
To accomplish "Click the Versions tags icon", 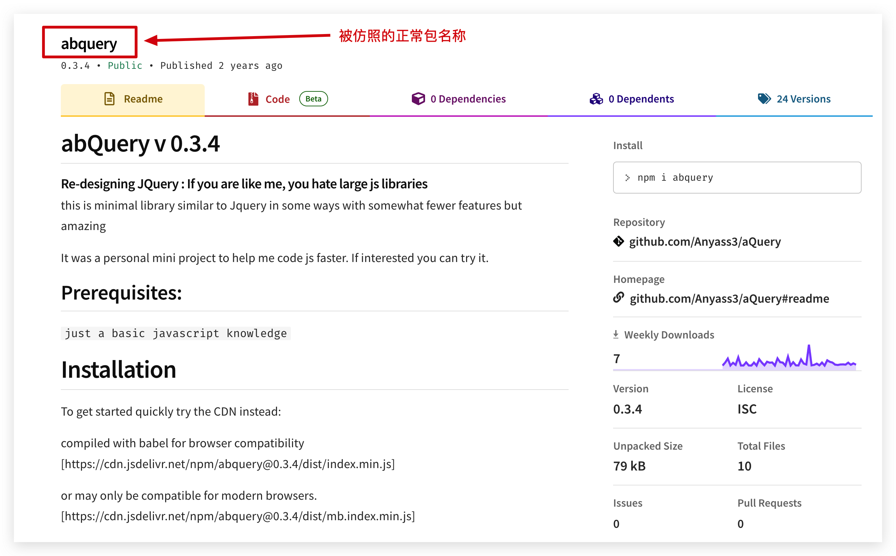I will point(764,99).
